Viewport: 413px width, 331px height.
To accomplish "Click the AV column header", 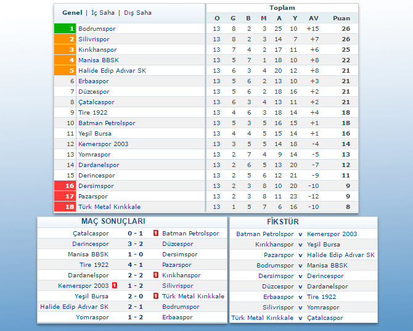I will (313, 18).
